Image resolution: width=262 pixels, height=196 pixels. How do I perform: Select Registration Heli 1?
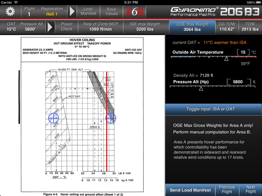[x=52, y=11]
